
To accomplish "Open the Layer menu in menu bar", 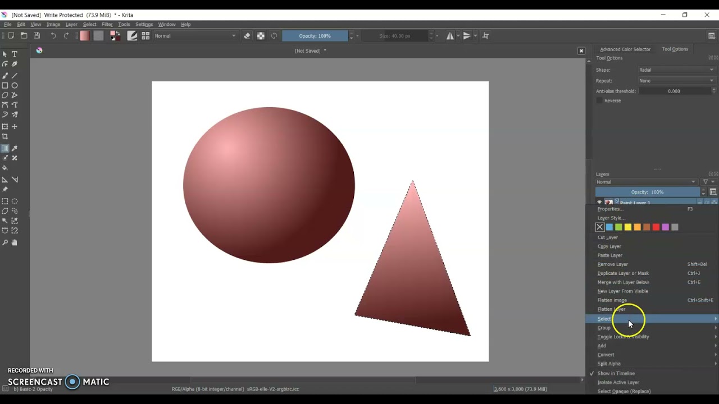I will [x=71, y=25].
